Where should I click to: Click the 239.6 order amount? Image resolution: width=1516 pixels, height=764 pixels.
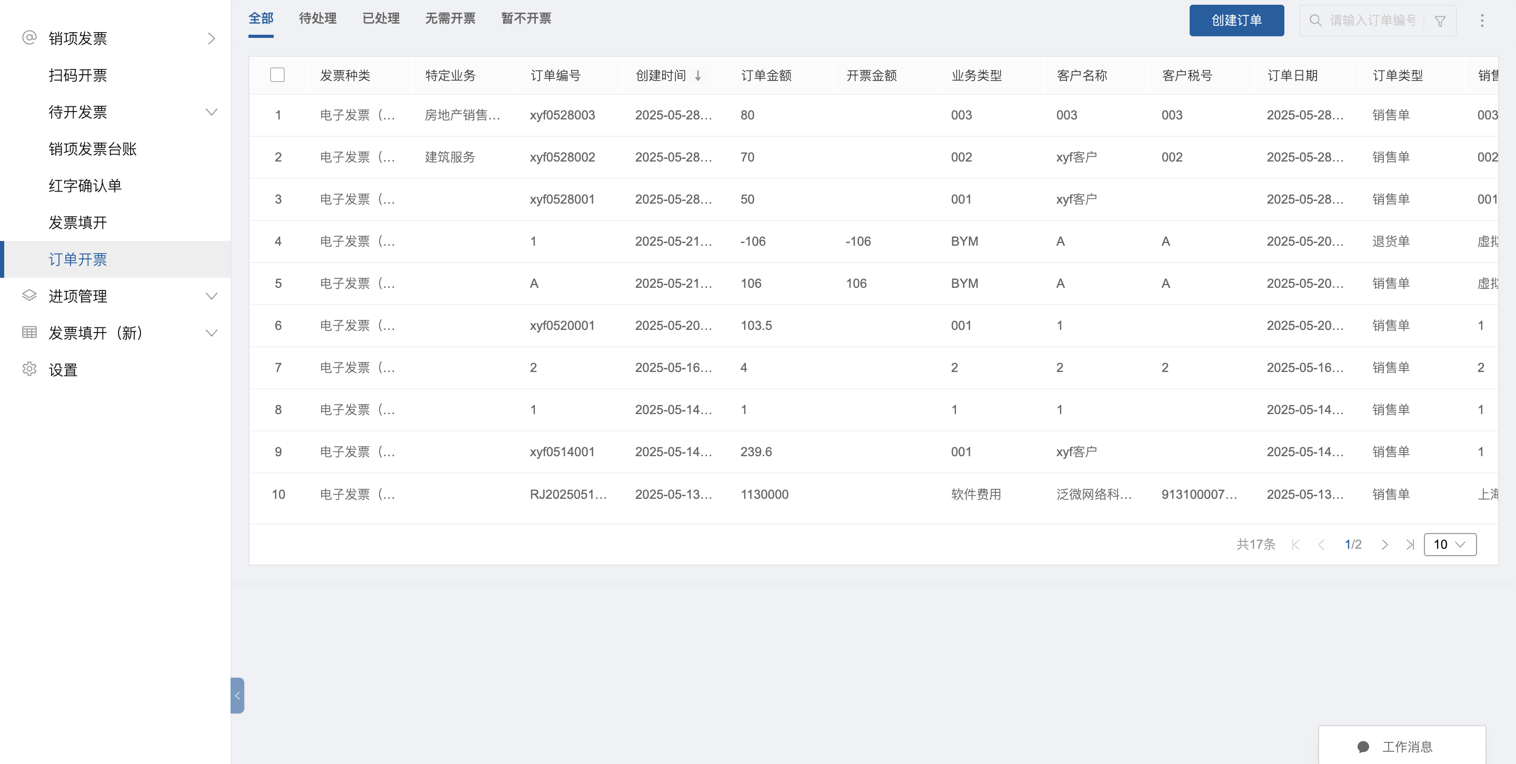[x=756, y=451]
